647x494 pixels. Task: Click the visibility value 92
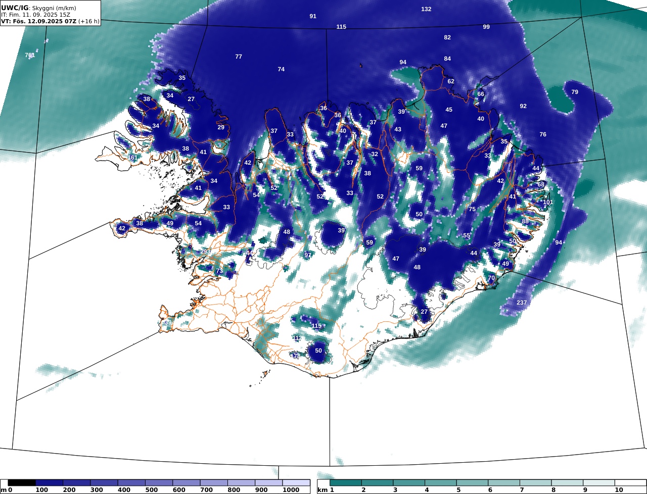click(x=523, y=106)
